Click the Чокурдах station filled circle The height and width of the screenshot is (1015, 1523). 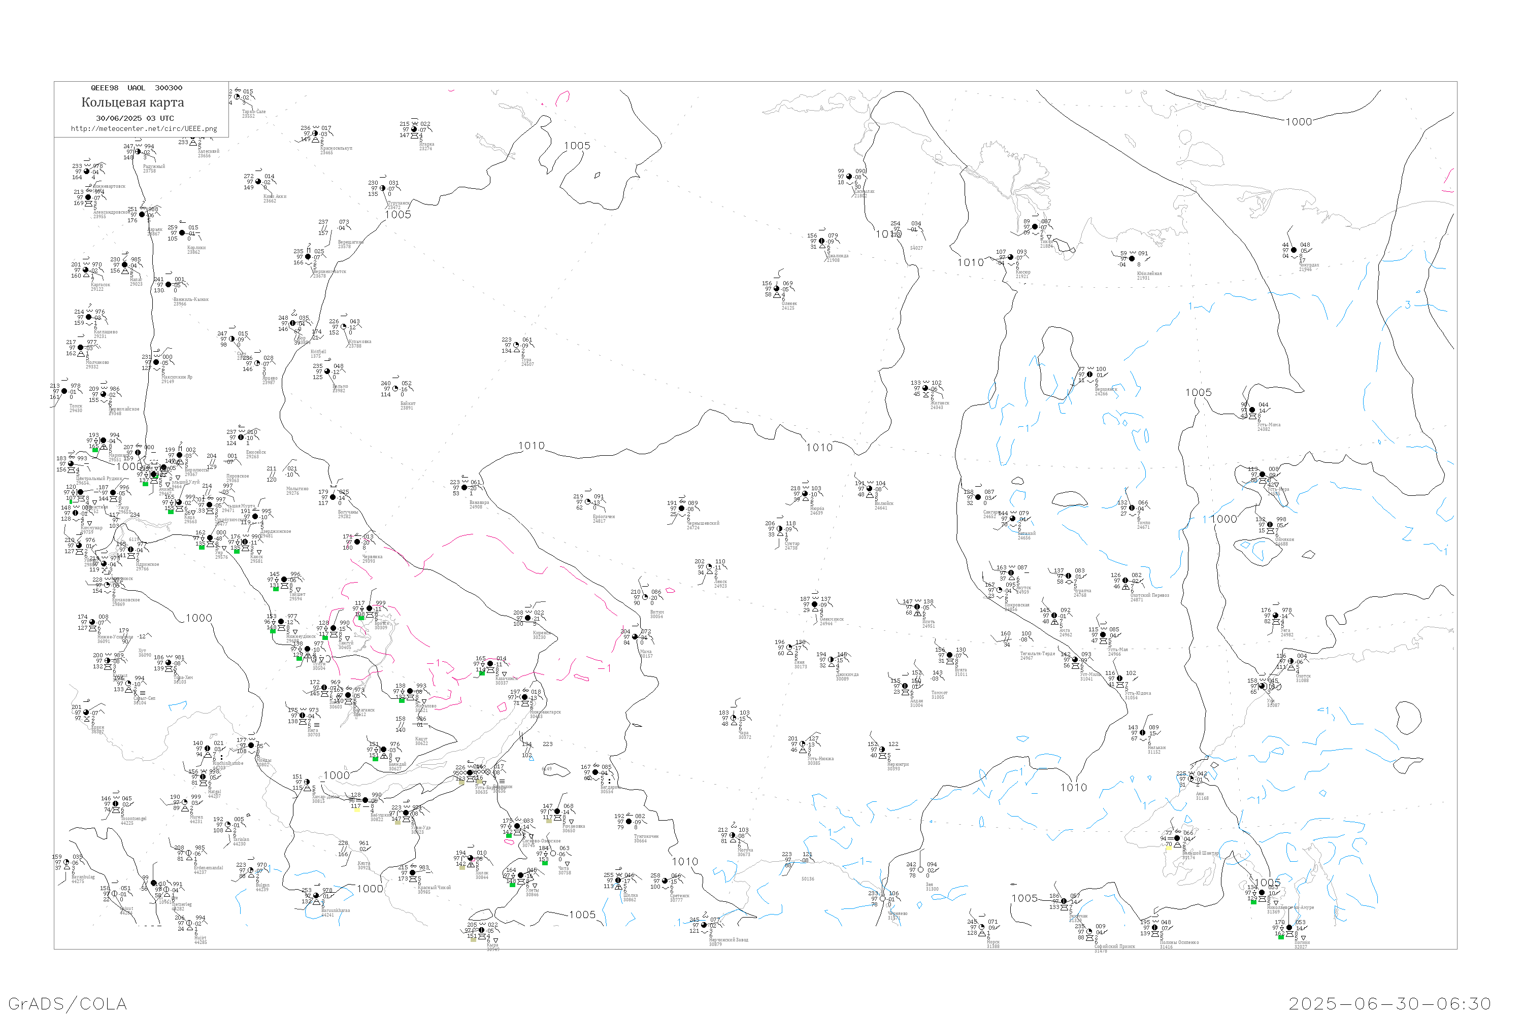click(x=1294, y=250)
